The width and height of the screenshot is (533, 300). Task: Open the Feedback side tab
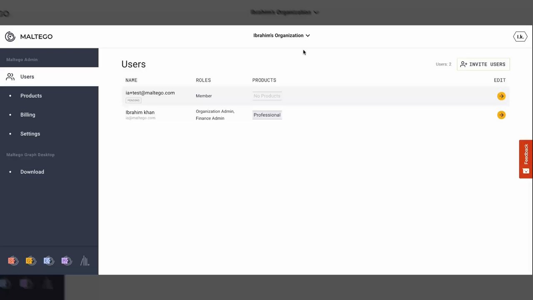tap(526, 159)
